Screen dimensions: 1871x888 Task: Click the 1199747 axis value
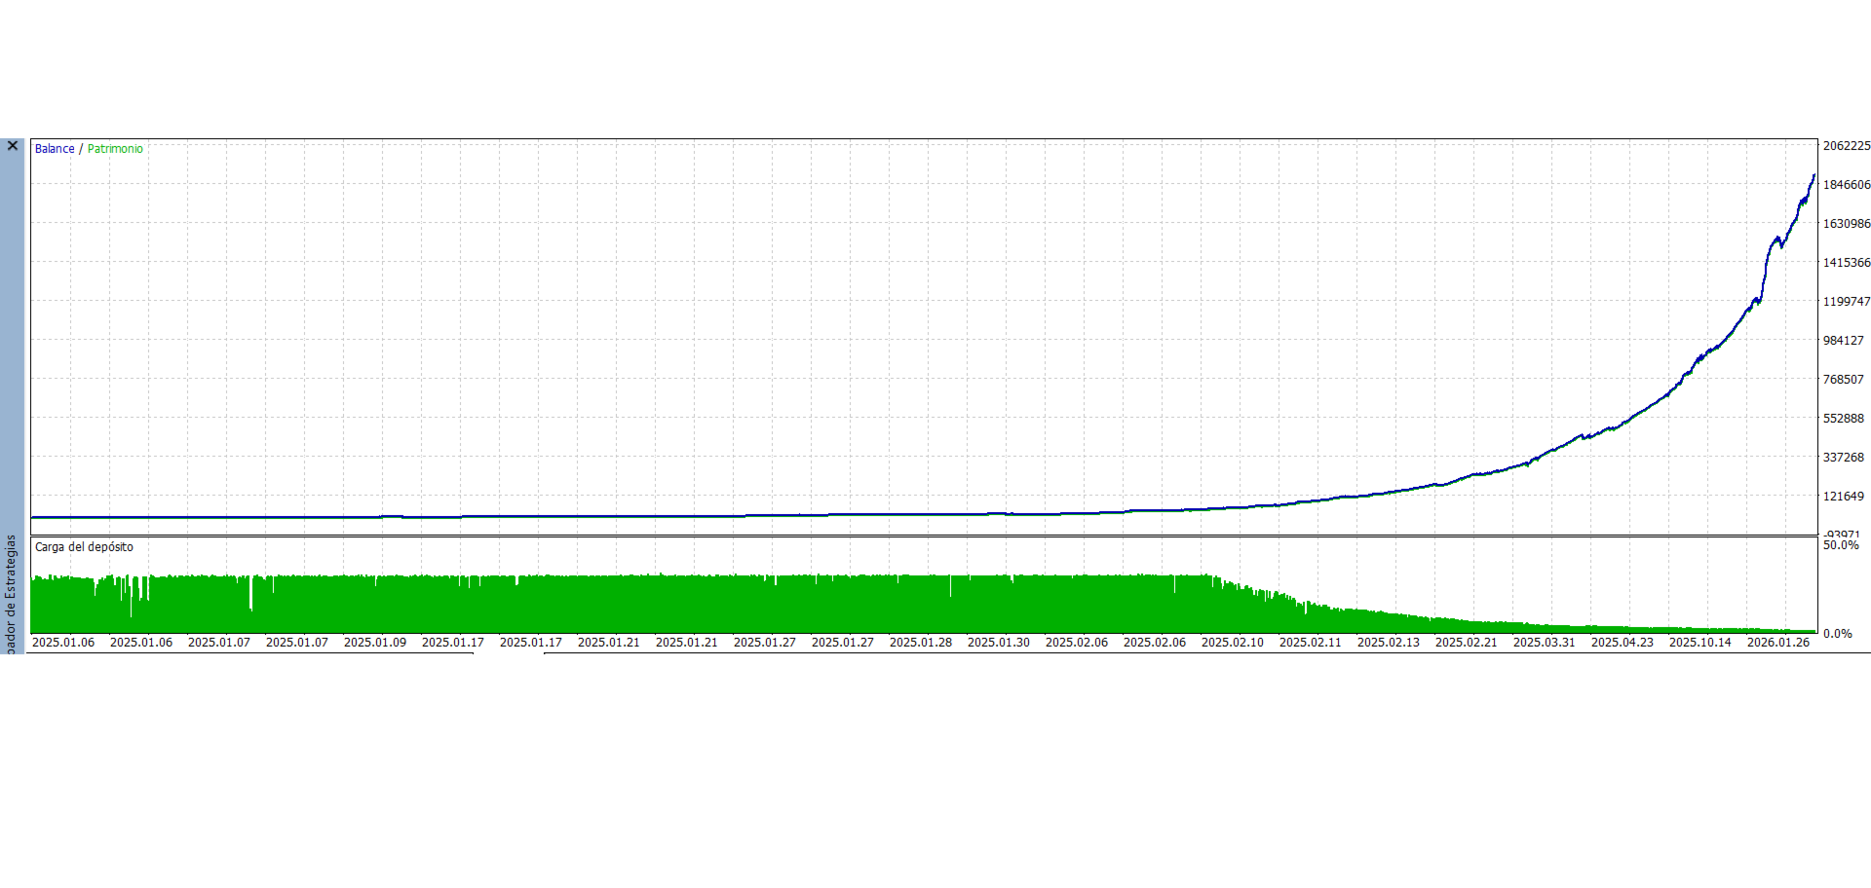(1847, 302)
